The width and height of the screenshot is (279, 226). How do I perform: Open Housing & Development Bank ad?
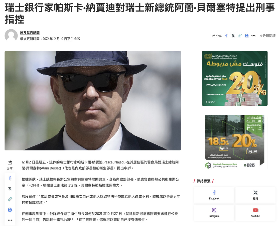[235, 142]
